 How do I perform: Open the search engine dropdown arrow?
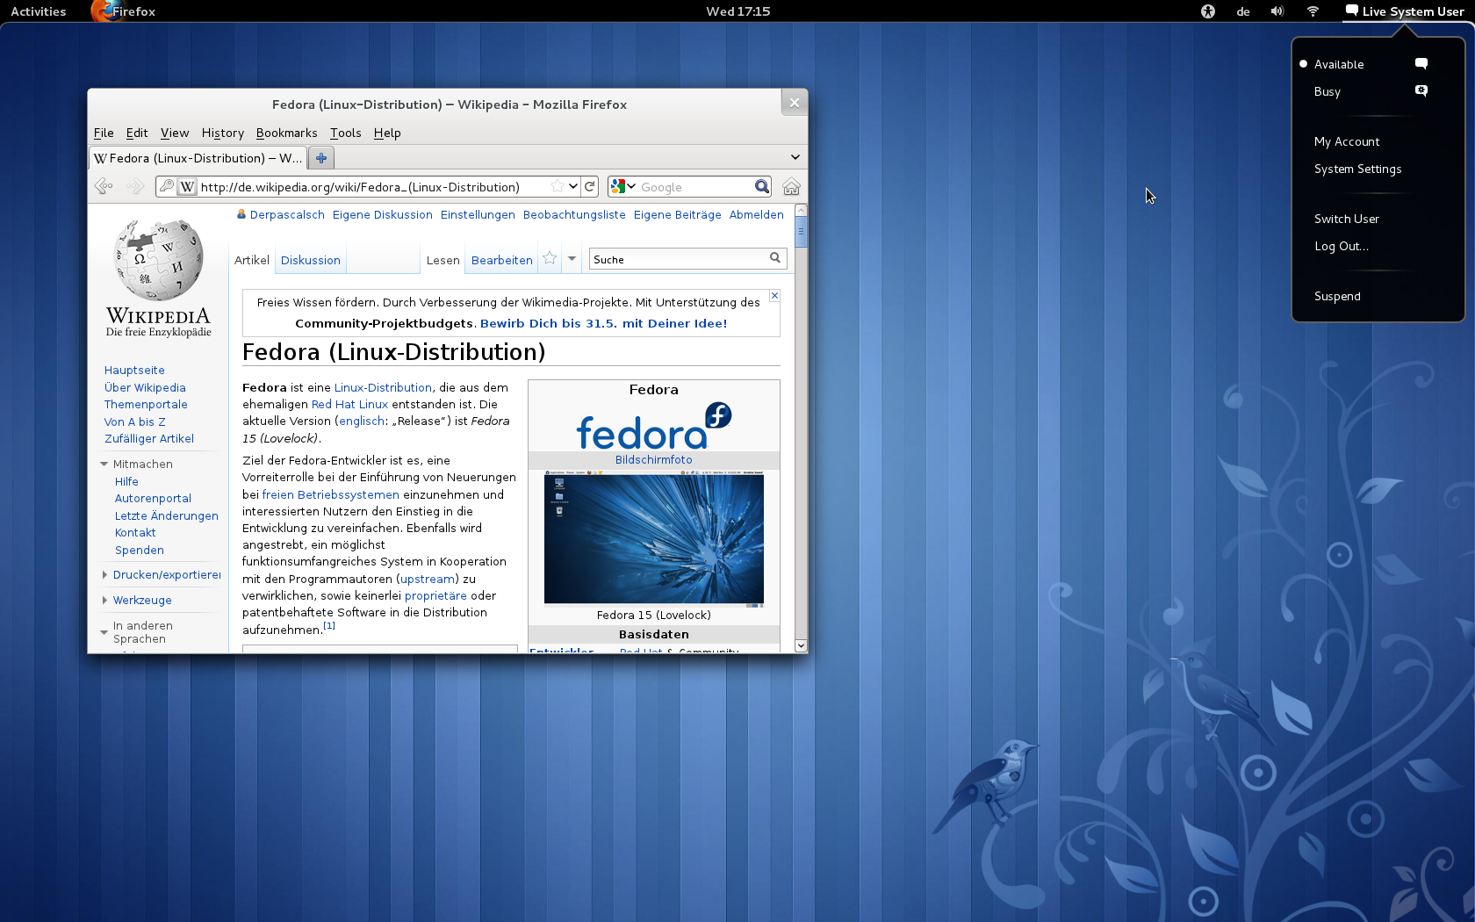[633, 186]
